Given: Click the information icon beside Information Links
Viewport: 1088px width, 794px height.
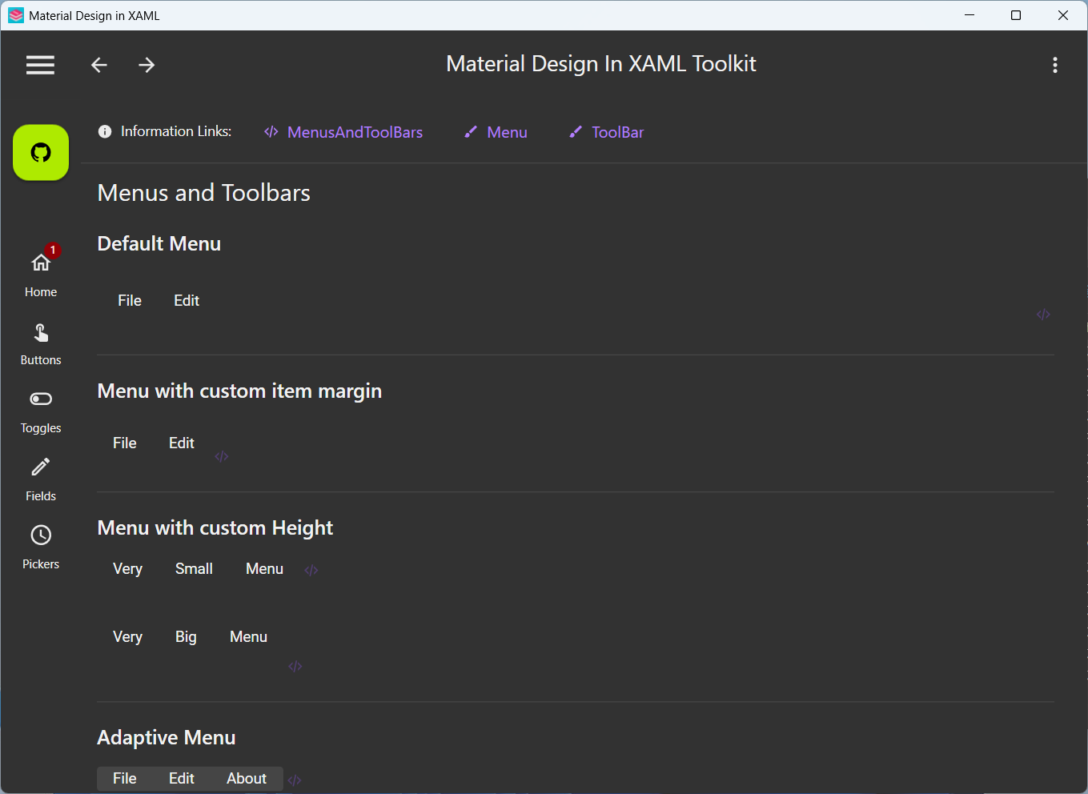Looking at the screenshot, I should pyautogui.click(x=105, y=131).
